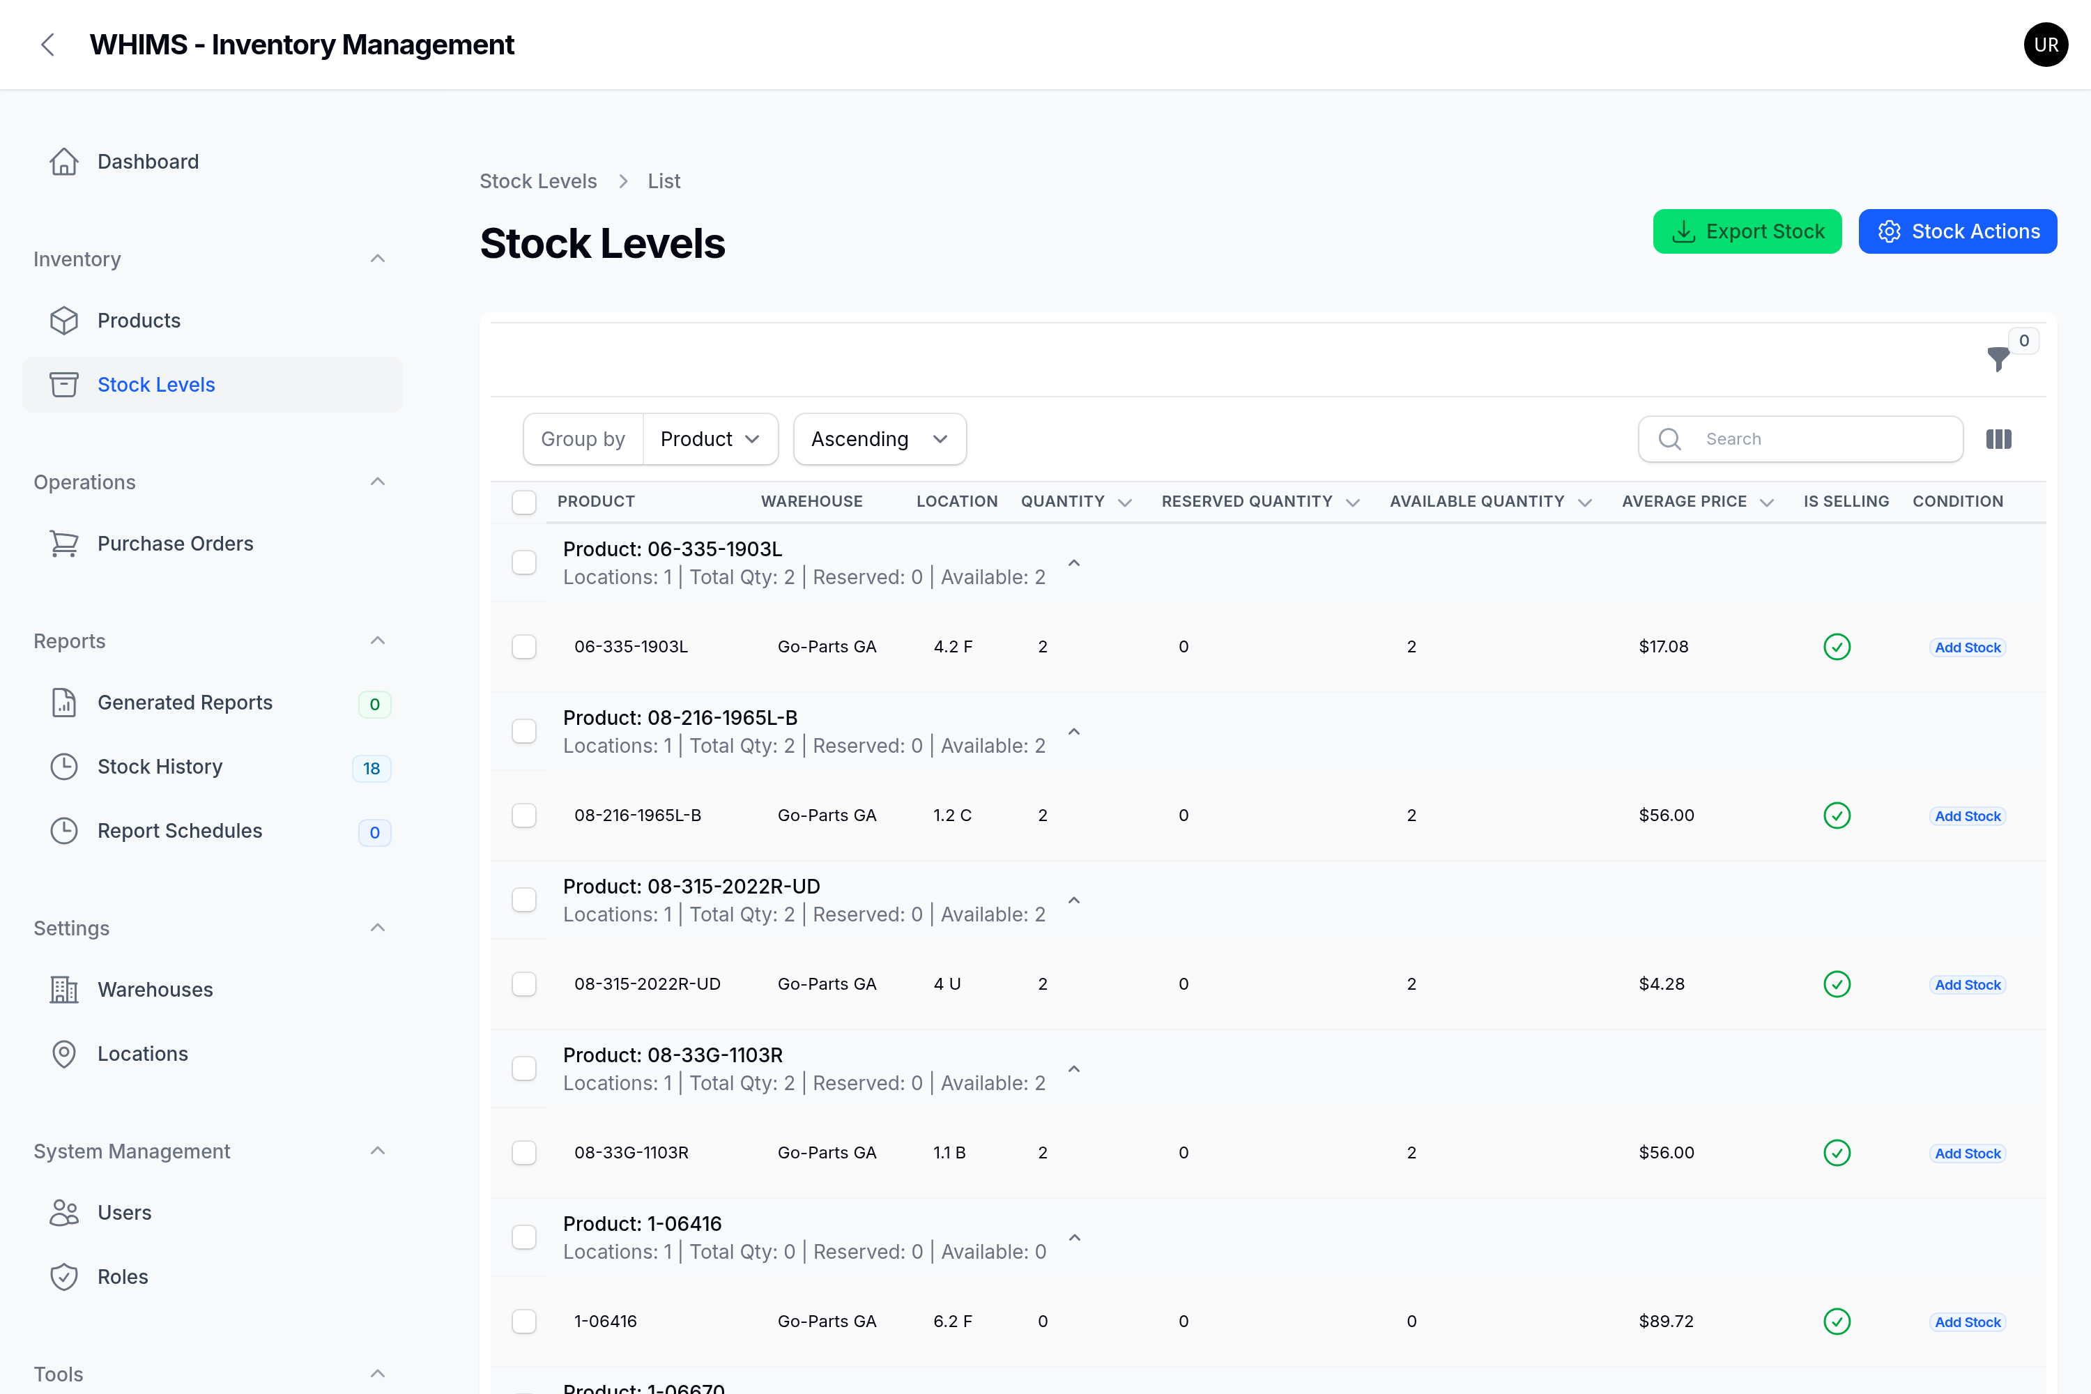Click the Warehouses building icon
The height and width of the screenshot is (1394, 2091).
coord(64,990)
